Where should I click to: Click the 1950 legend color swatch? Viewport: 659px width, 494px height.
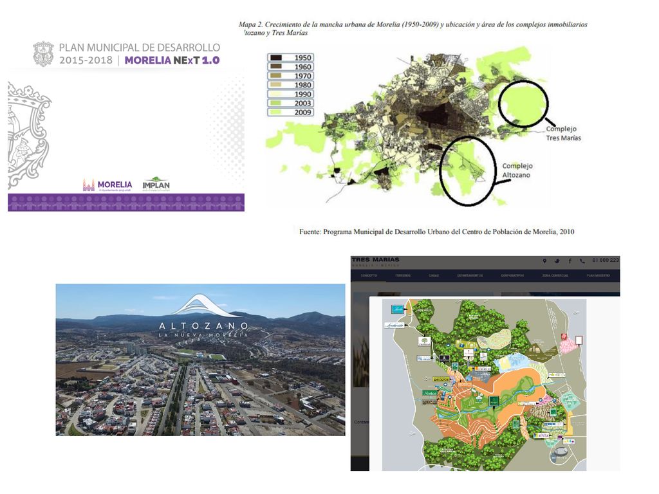pos(276,58)
